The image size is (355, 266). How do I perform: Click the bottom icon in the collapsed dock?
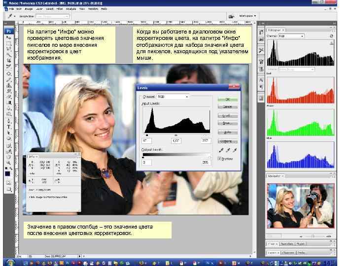[261, 98]
